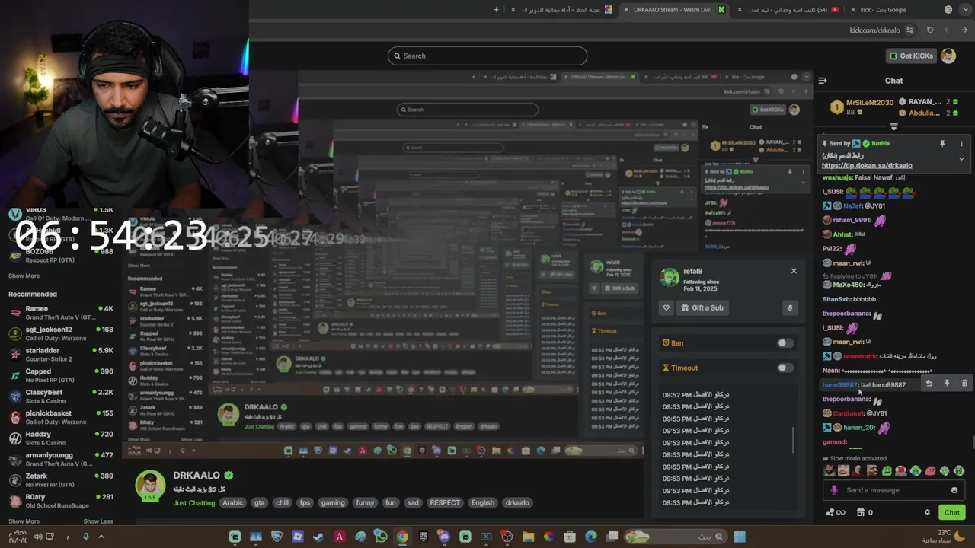Open a new browser tab
The width and height of the screenshot is (975, 548).
(496, 10)
